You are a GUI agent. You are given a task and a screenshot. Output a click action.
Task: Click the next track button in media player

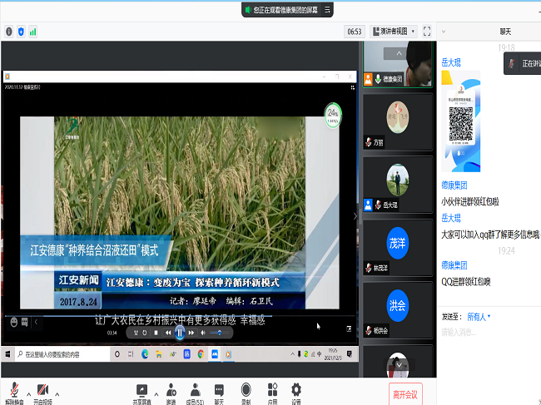[191, 333]
